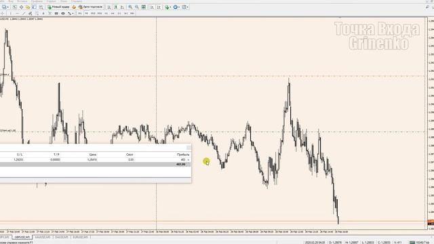Screen dimensions: 434x244
Task: Switch to the DAX30,M5 chart tab
Action: 62,237
